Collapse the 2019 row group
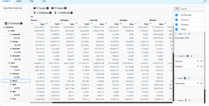 pos(9,63)
